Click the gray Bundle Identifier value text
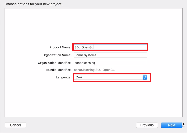The image size is (187, 133). 94,70
